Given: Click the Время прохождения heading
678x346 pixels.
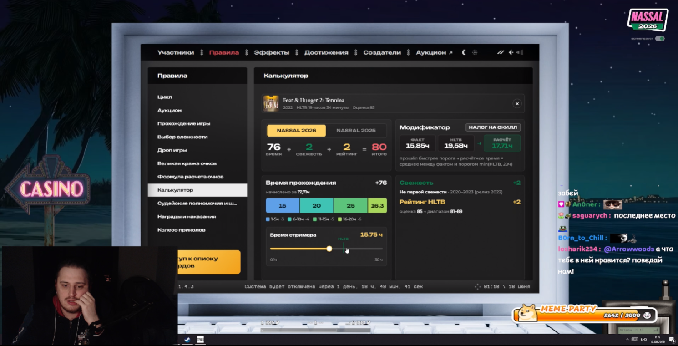Looking at the screenshot, I should point(301,183).
